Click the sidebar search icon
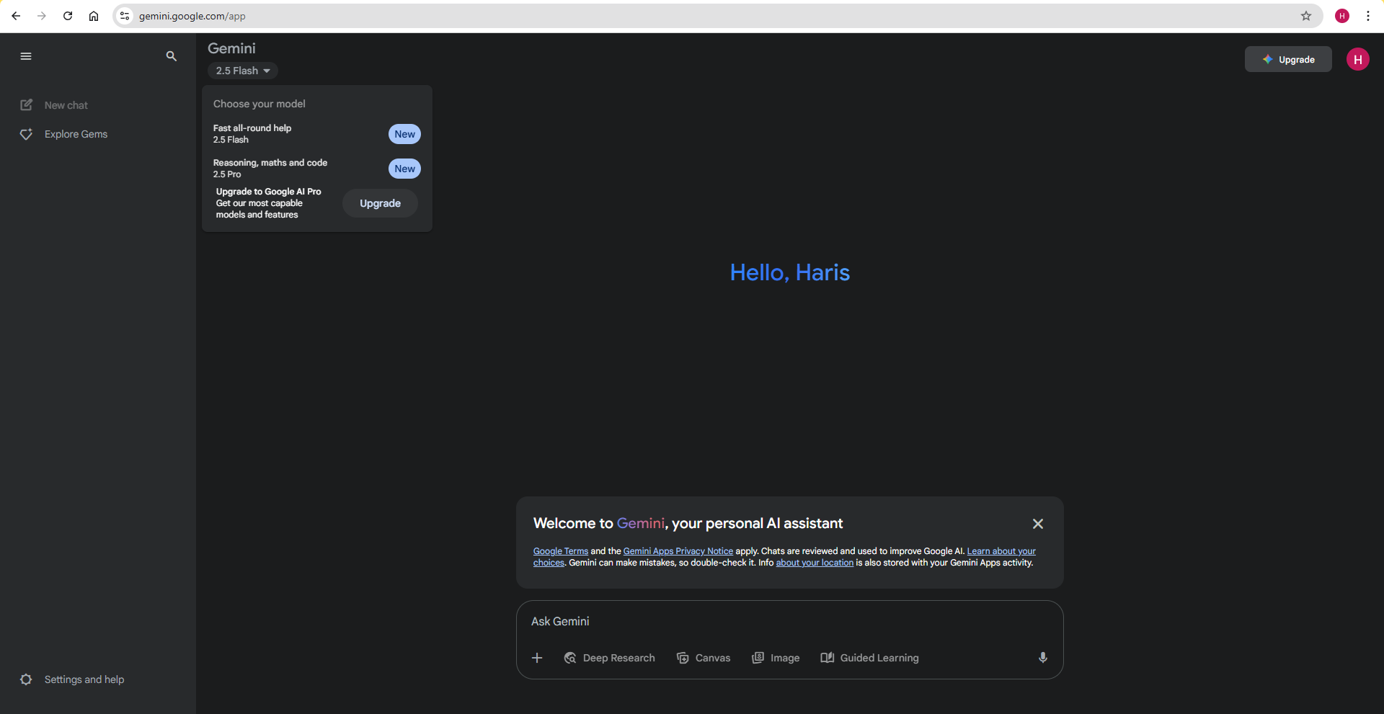The image size is (1384, 714). click(171, 56)
